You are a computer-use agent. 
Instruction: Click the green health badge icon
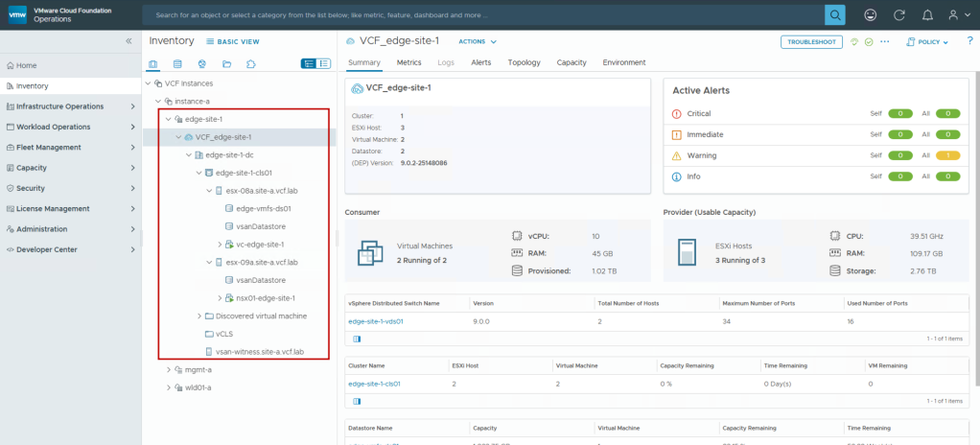coord(855,42)
